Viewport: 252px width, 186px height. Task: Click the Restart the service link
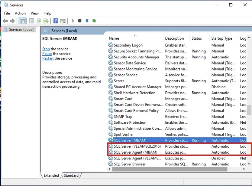point(48,58)
